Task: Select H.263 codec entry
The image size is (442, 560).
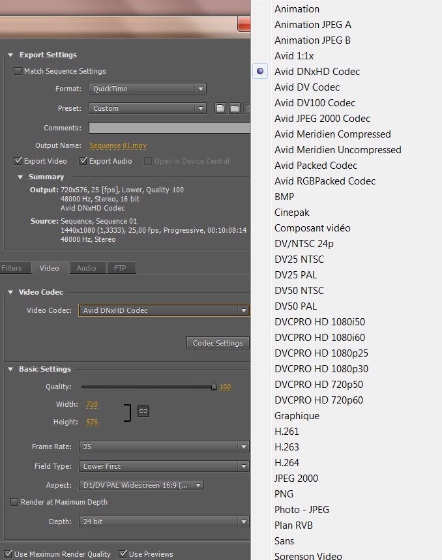Action: 287,447
